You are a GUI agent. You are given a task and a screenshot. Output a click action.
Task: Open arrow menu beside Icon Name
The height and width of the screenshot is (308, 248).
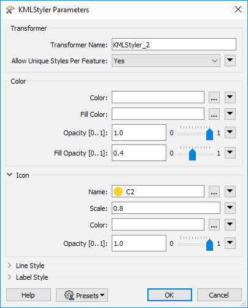pyautogui.click(x=230, y=191)
